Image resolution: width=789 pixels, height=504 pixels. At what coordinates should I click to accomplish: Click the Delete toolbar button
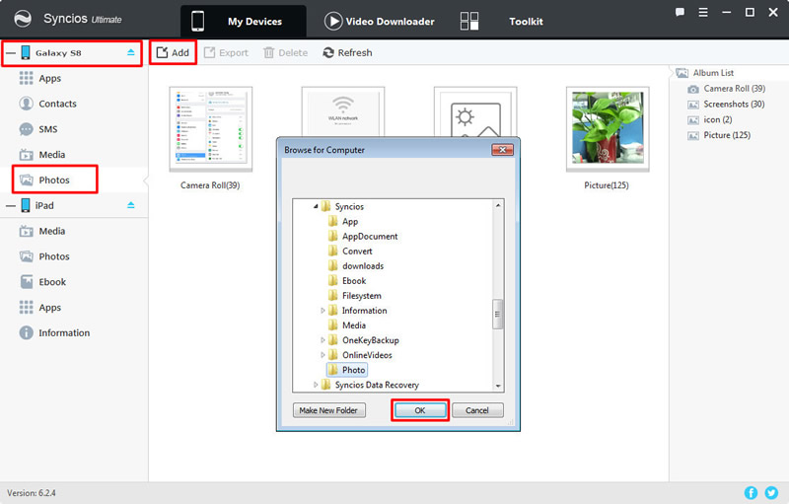click(x=285, y=52)
